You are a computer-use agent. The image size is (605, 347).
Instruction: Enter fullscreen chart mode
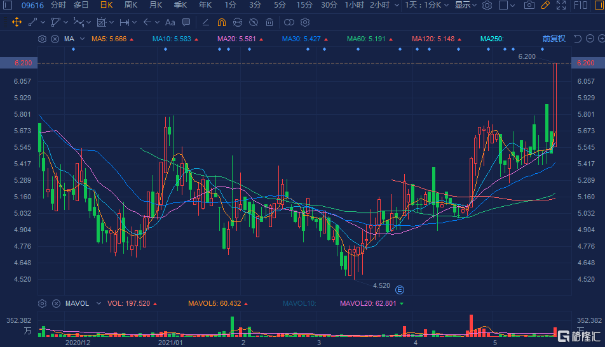(561, 5)
